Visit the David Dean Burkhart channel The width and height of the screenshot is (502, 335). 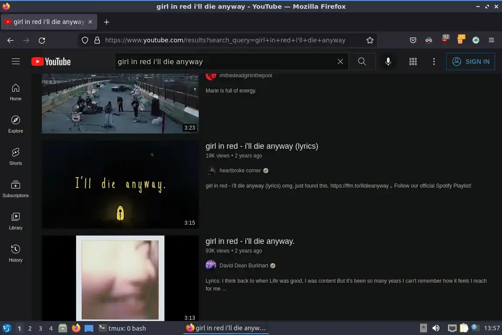click(x=244, y=266)
